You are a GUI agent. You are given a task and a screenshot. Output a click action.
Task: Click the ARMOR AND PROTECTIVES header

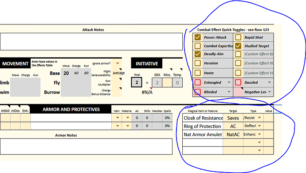tap(71, 109)
